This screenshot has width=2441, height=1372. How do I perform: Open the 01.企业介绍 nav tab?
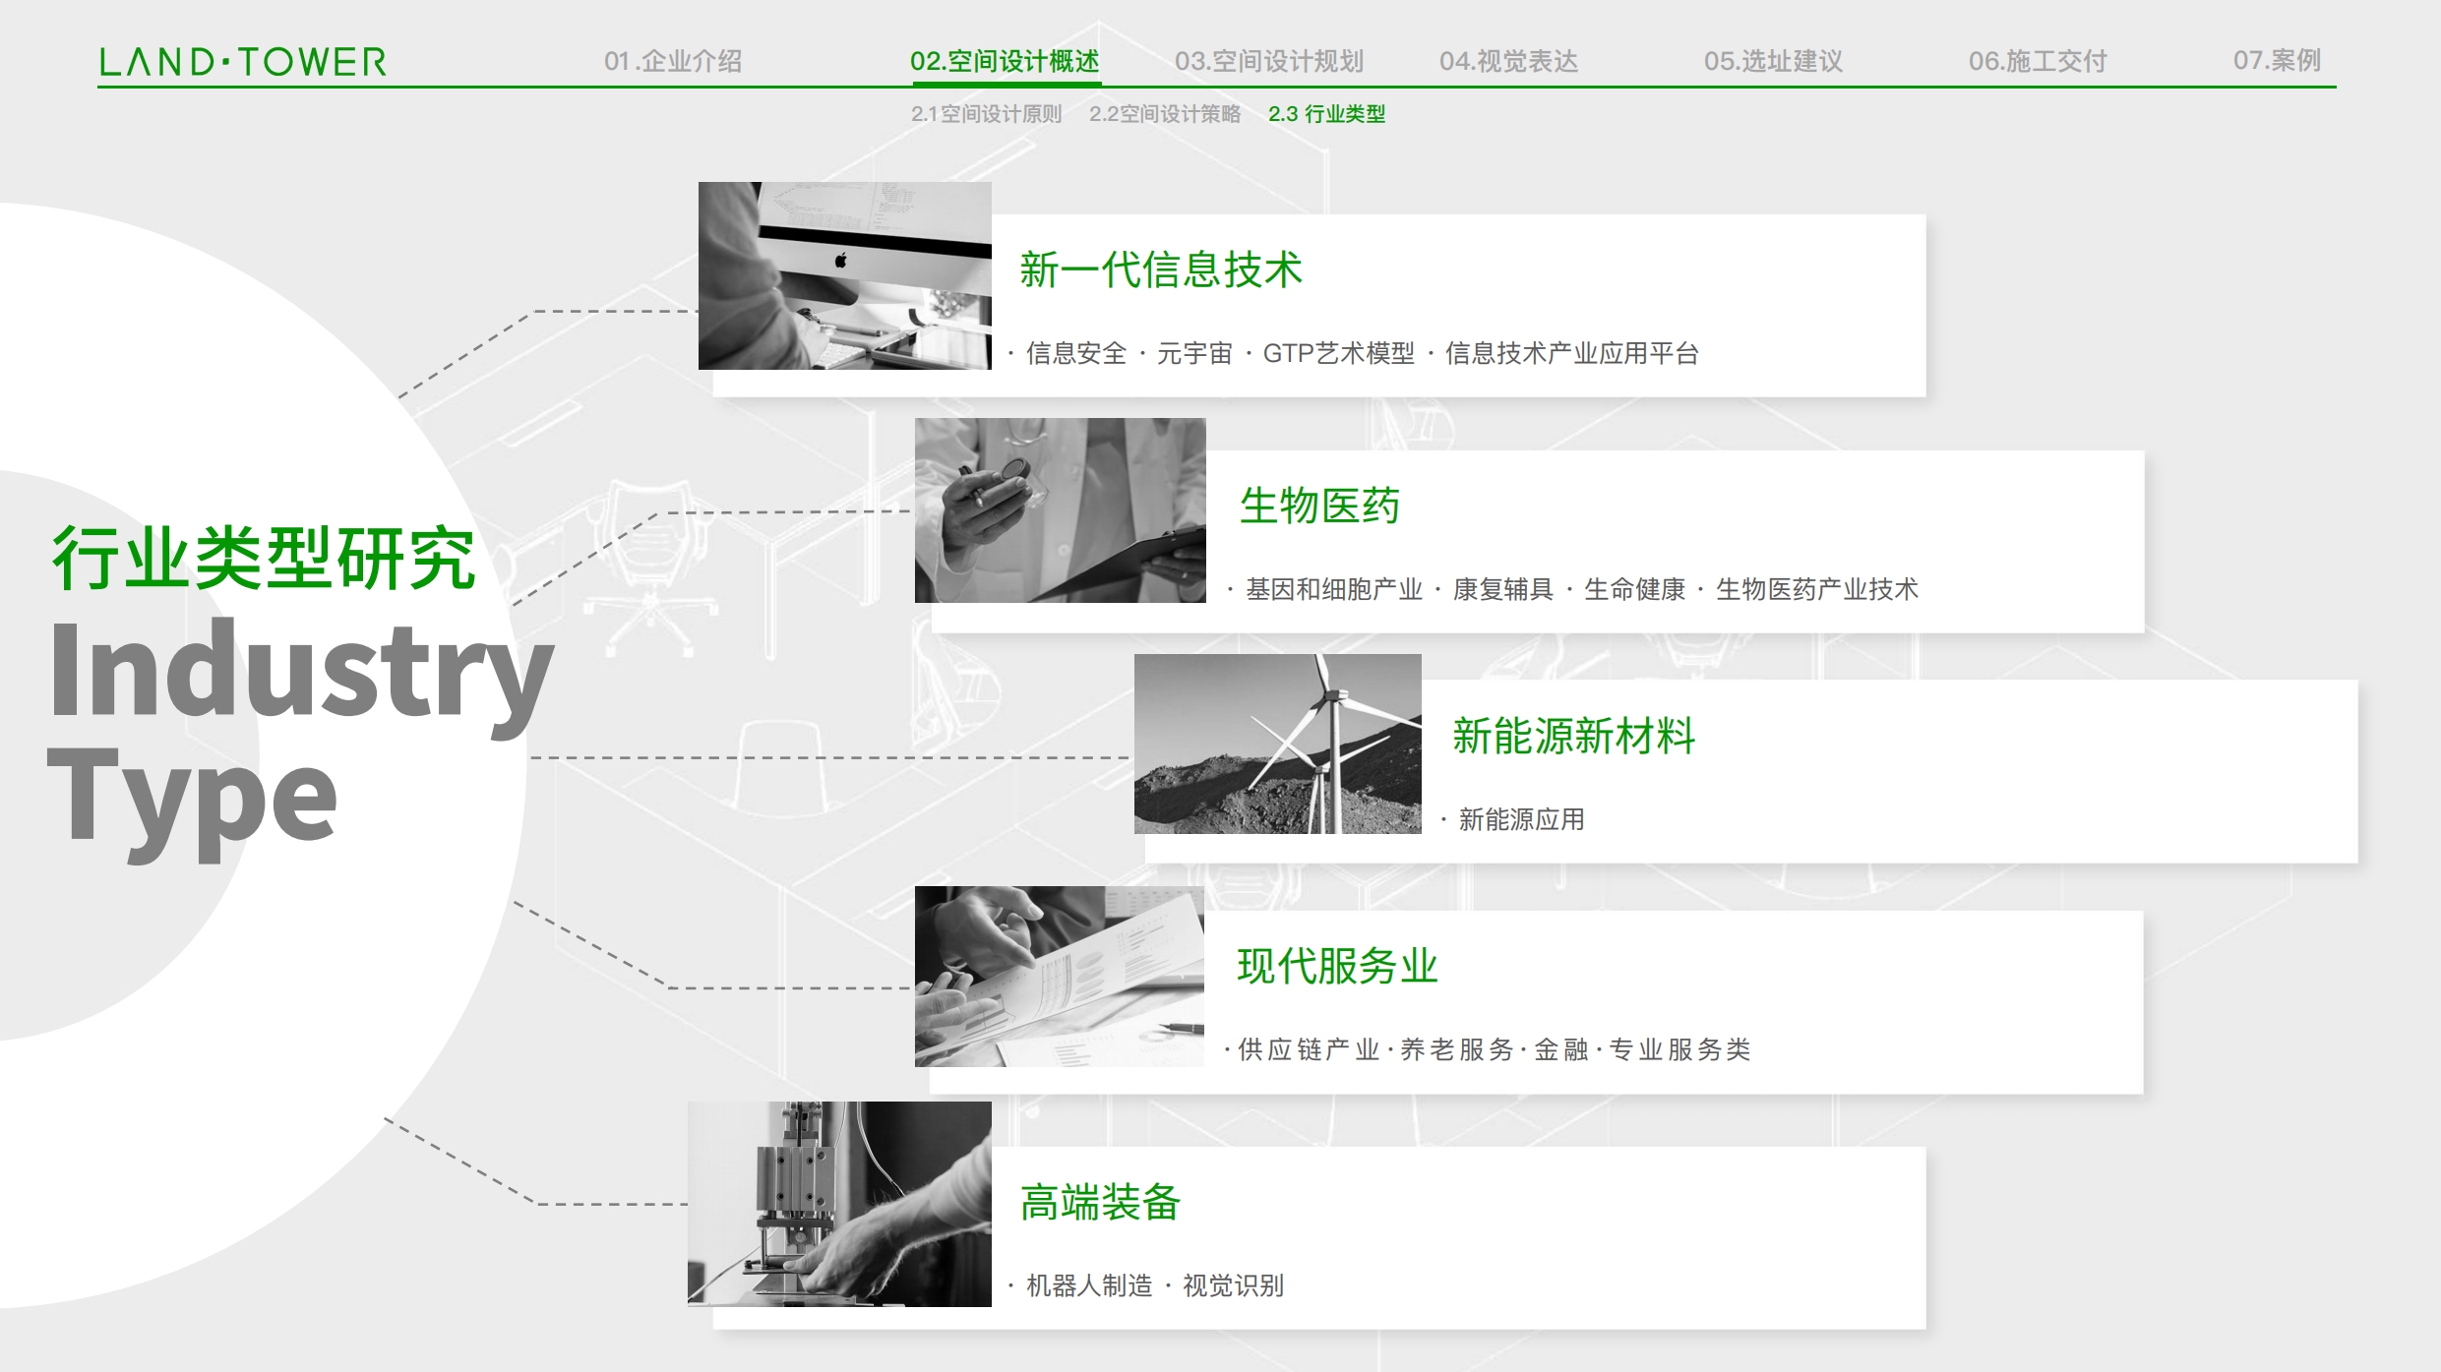[x=673, y=61]
